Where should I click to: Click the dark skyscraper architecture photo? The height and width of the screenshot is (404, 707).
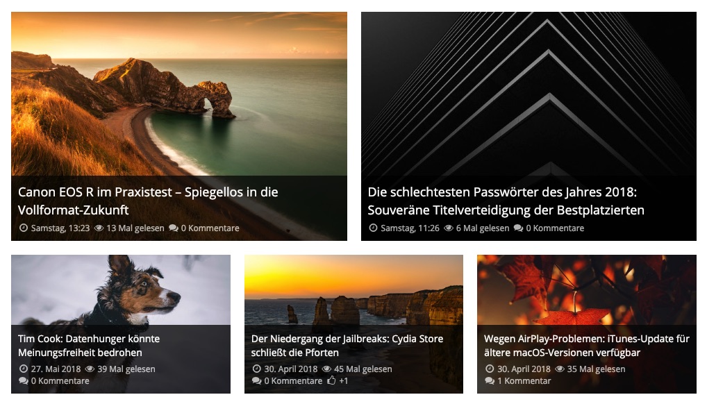tap(529, 94)
